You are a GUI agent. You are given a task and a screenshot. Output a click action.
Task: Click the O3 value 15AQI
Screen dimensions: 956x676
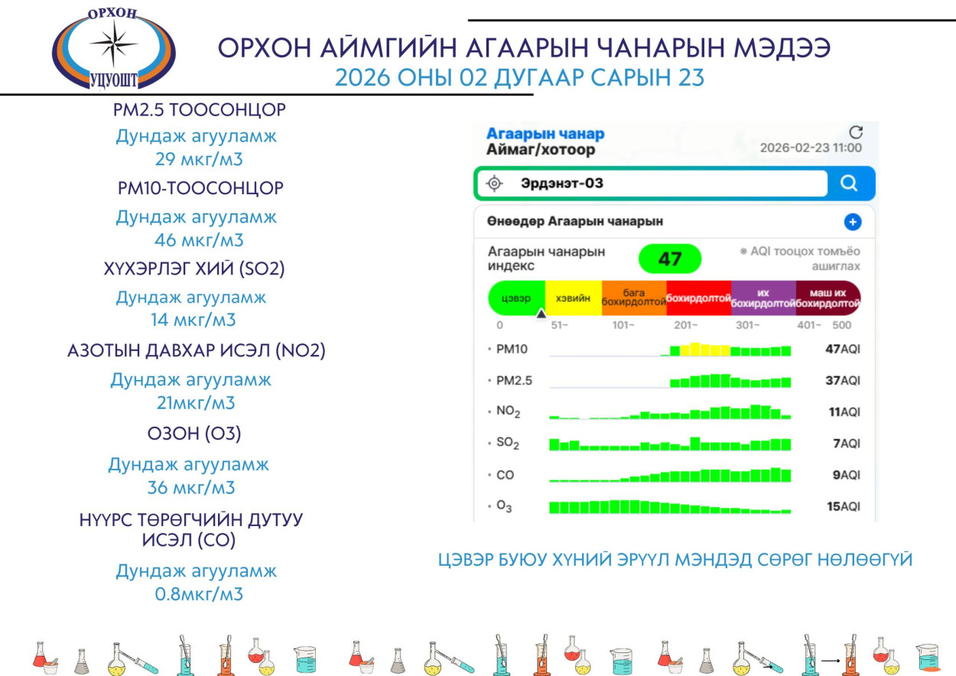click(x=844, y=506)
